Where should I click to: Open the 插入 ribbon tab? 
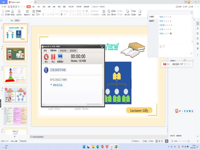[34, 6]
